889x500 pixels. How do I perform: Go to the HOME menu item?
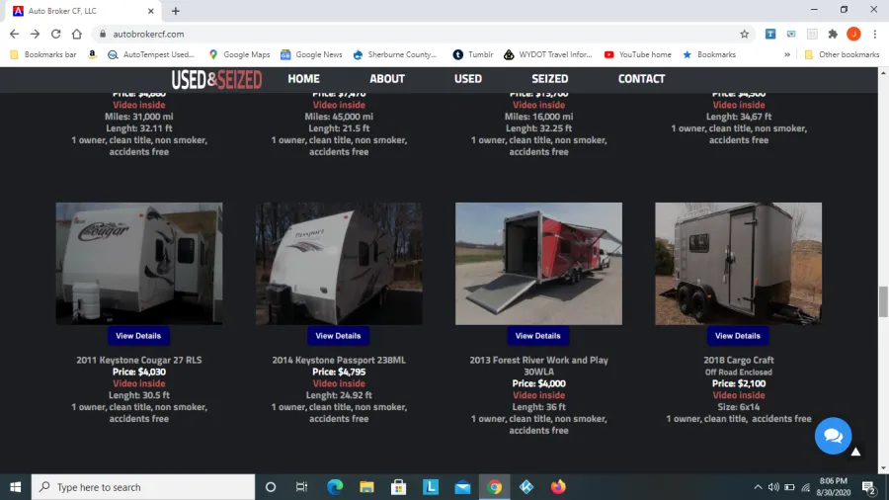pos(304,79)
